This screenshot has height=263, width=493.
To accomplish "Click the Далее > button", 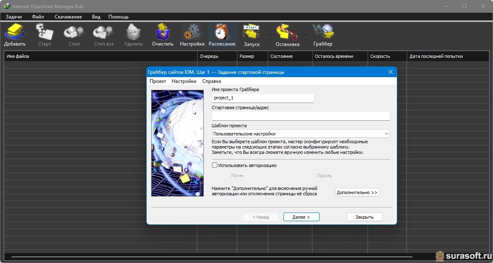I will (301, 217).
